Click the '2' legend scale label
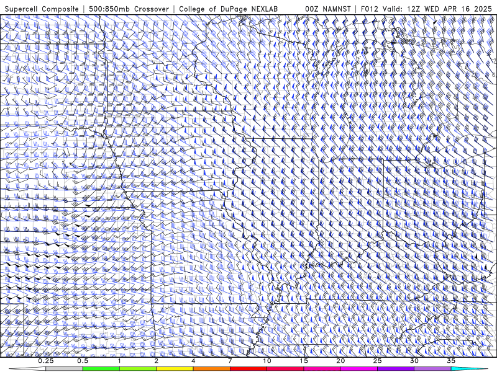 point(157,361)
